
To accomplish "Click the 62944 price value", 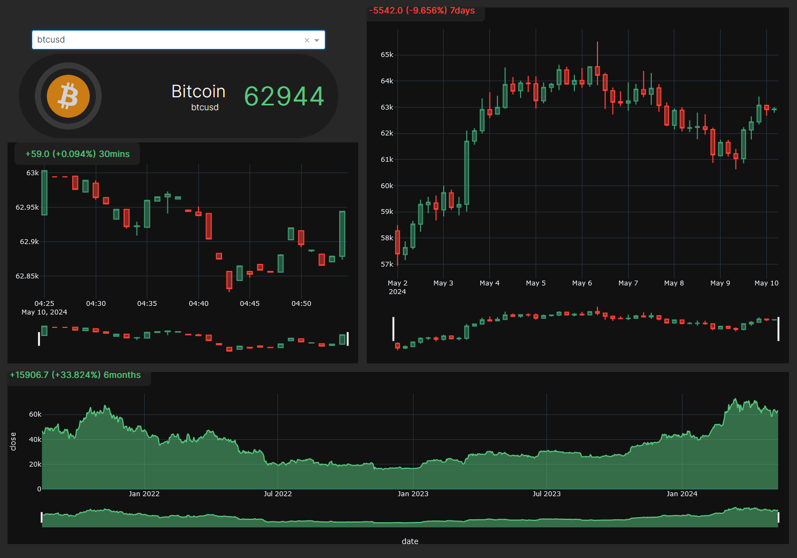I will (284, 97).
